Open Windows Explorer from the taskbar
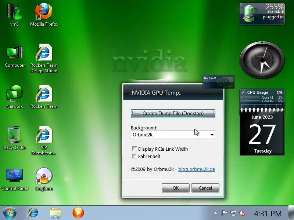294x220 pixels. (x=55, y=213)
